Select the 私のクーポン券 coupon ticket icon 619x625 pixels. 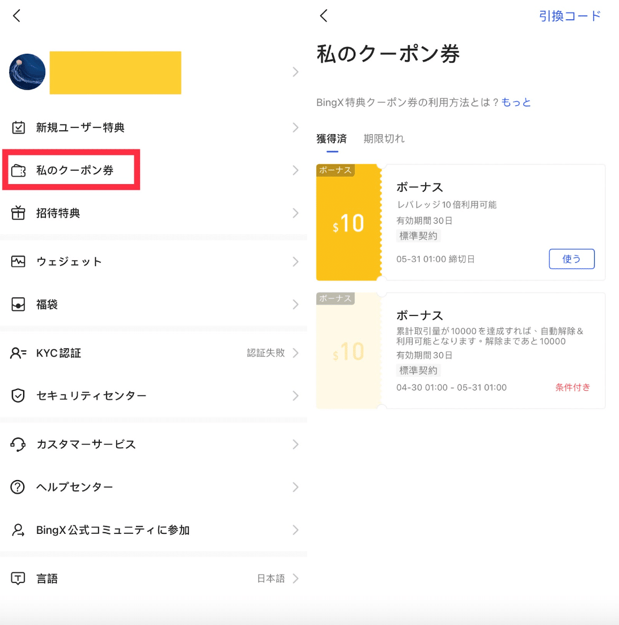[19, 170]
